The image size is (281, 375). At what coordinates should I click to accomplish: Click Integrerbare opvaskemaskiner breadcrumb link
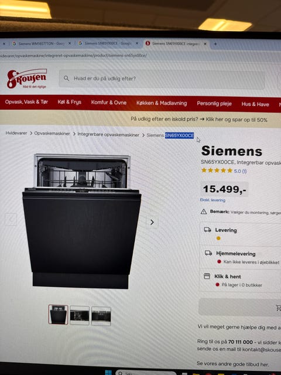click(108, 134)
